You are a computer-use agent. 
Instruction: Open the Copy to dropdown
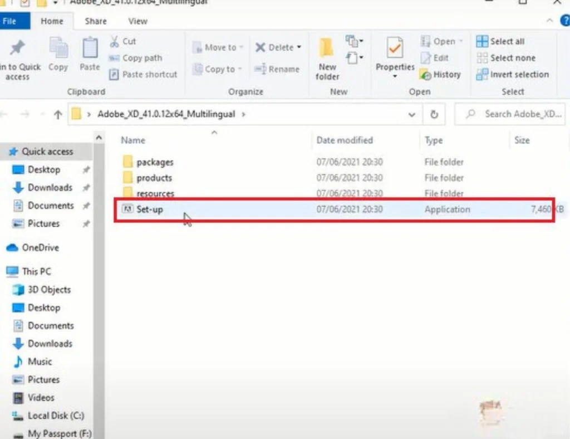pos(218,69)
